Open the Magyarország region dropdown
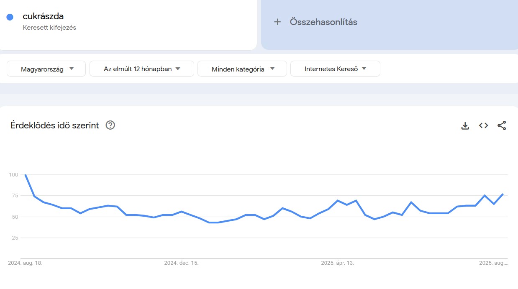This screenshot has height=289, width=518. [46, 69]
